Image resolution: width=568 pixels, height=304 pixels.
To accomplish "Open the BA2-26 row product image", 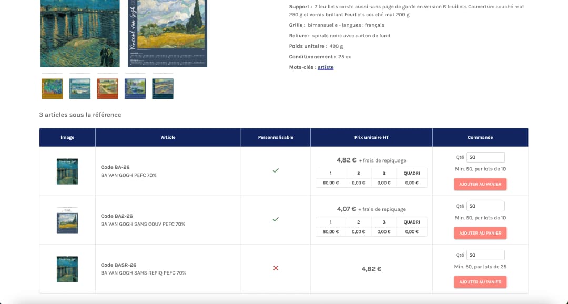I will coord(67,220).
